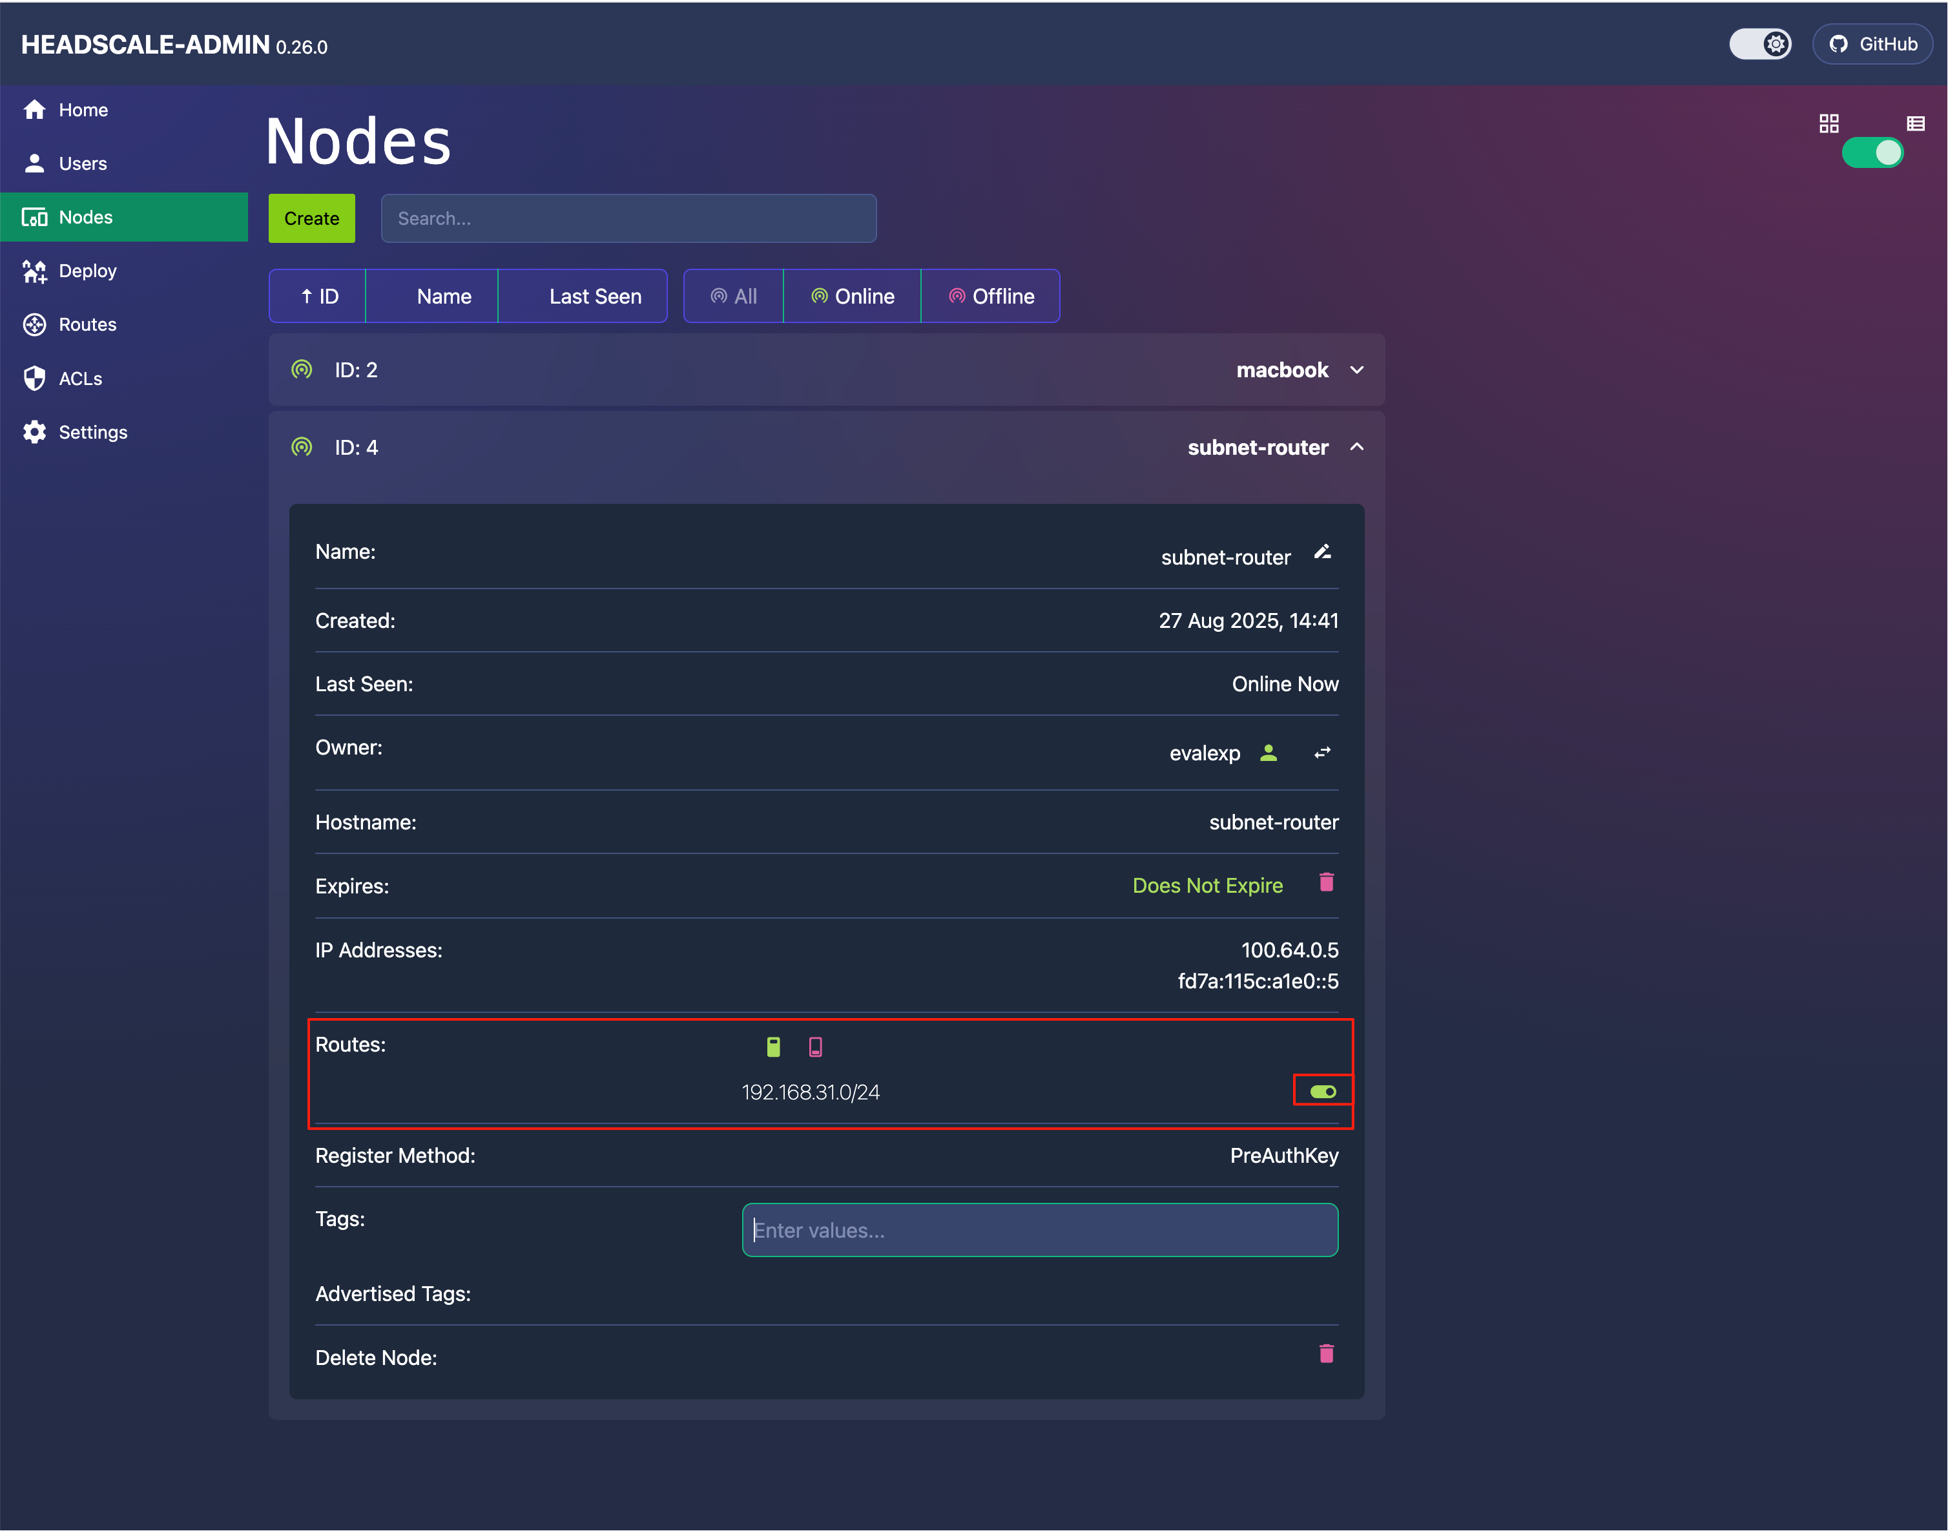
Task: Filter nodes by Offline status
Action: click(x=991, y=297)
